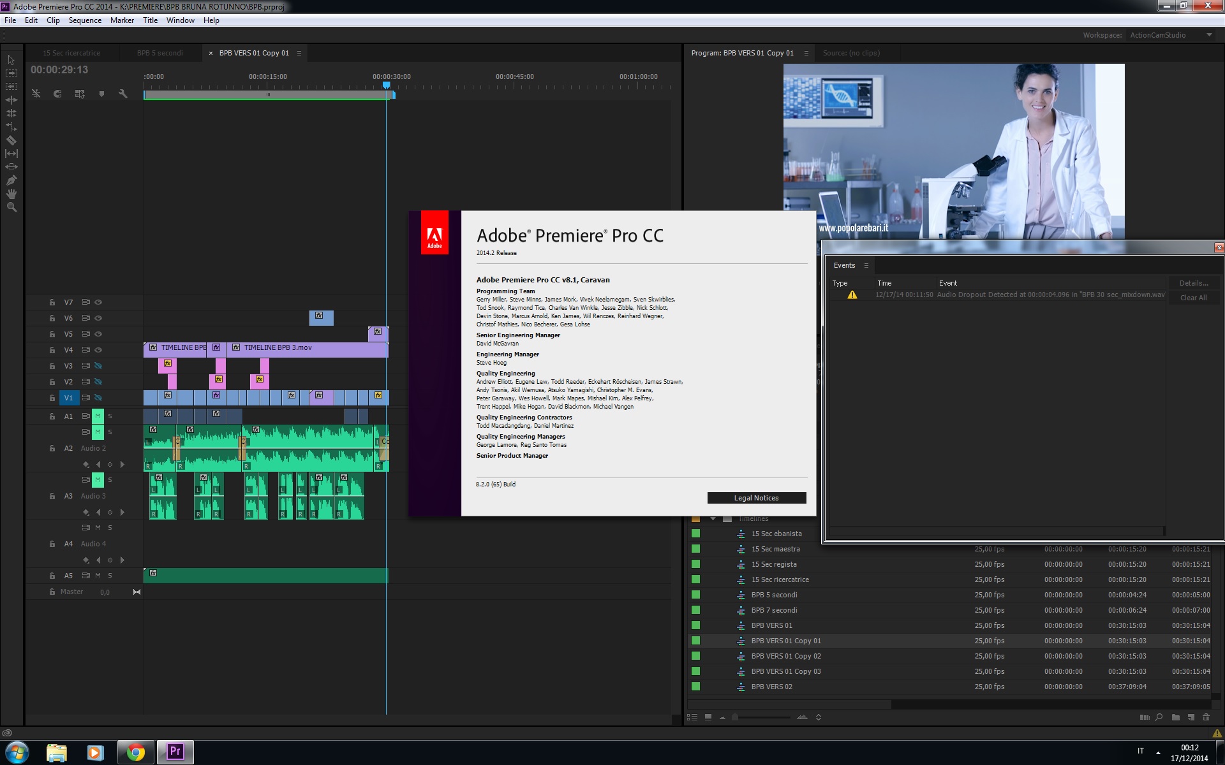Show the hidden track V3
1225x765 pixels.
tap(98, 366)
